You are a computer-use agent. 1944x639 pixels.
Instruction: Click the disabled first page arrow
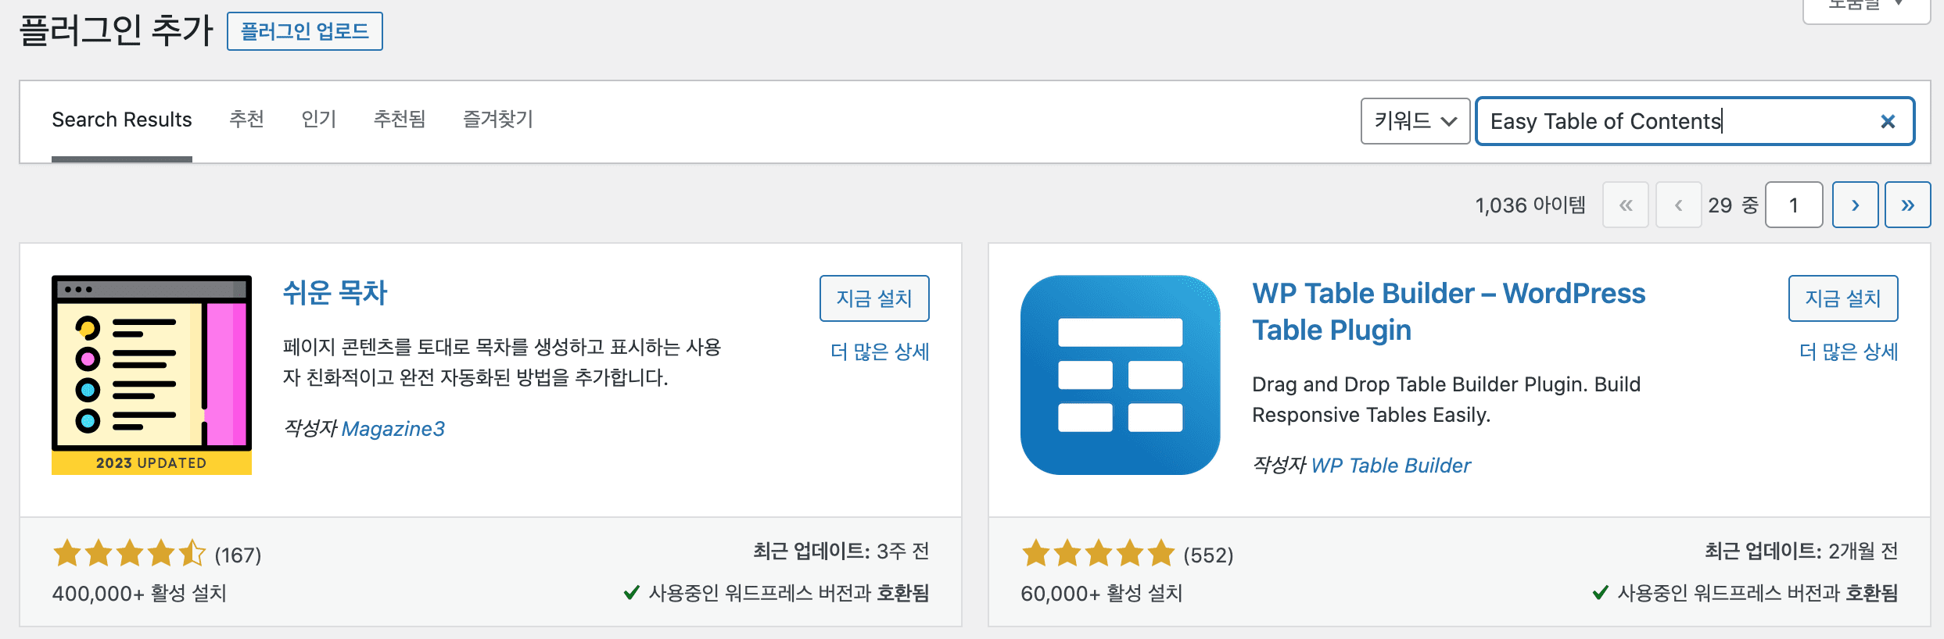(1626, 205)
